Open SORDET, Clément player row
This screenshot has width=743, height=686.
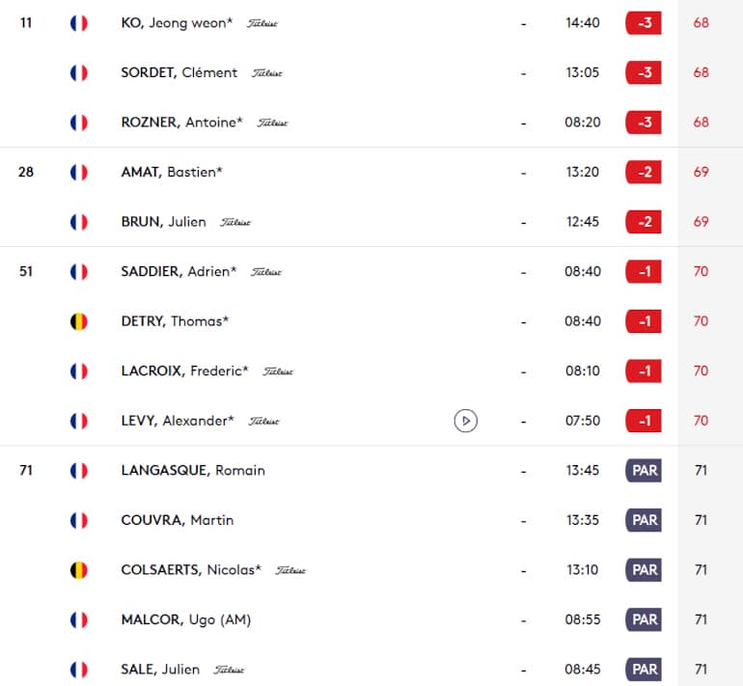[180, 72]
